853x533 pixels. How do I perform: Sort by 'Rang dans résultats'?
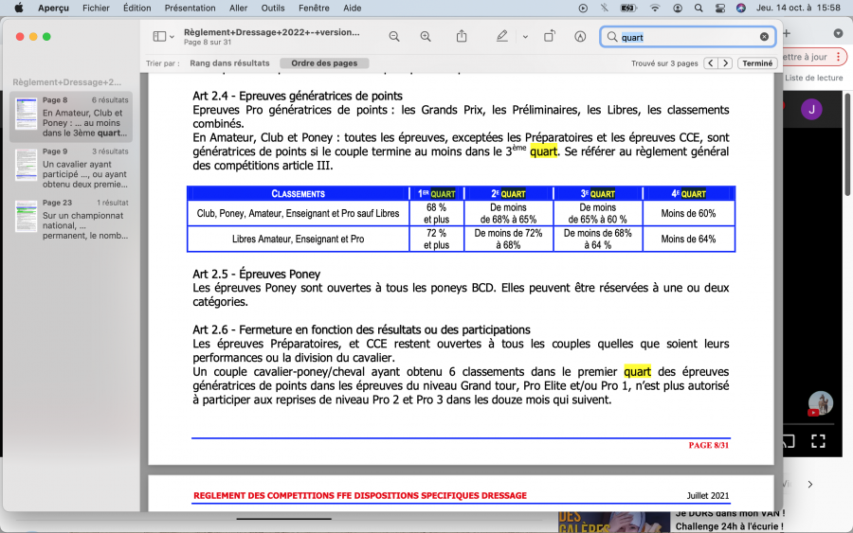229,63
